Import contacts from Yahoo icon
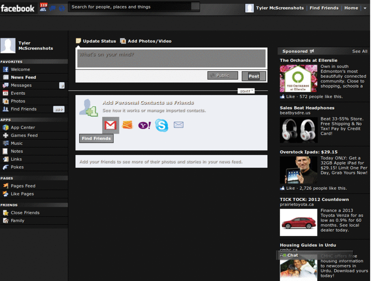 144,125
